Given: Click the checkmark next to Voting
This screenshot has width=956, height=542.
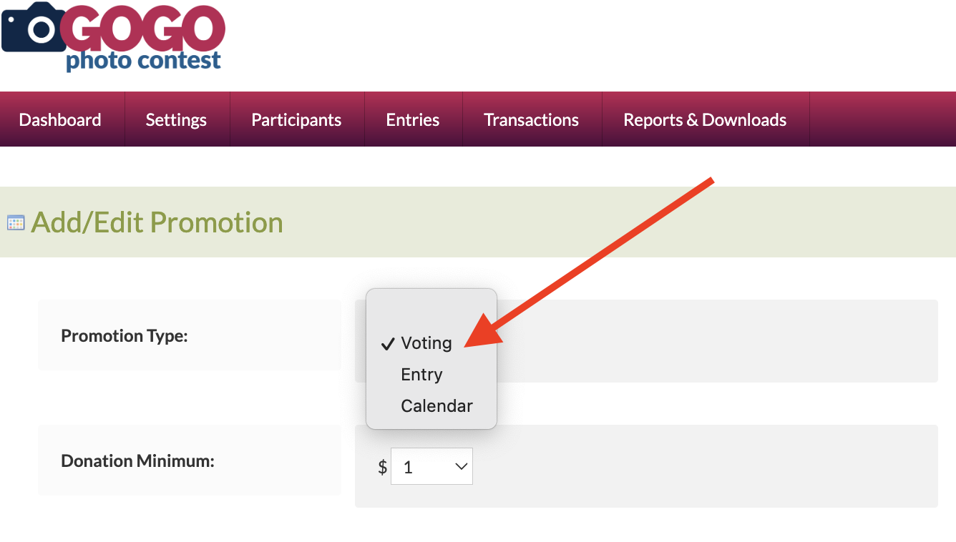Looking at the screenshot, I should point(388,344).
